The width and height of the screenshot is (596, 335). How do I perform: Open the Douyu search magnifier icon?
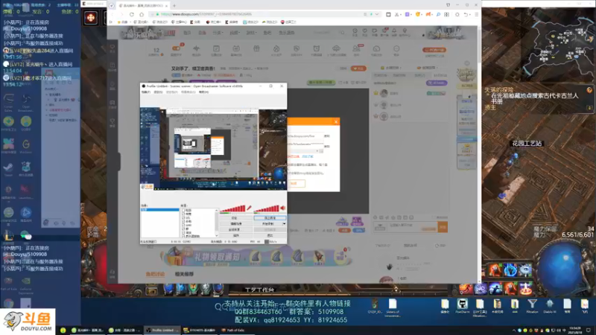point(342,33)
